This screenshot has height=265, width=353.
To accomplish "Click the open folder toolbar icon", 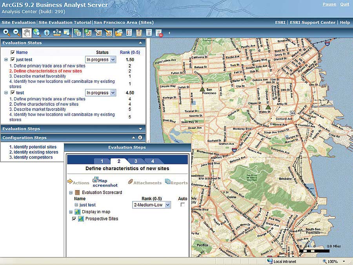I will pyautogui.click(x=118, y=33).
